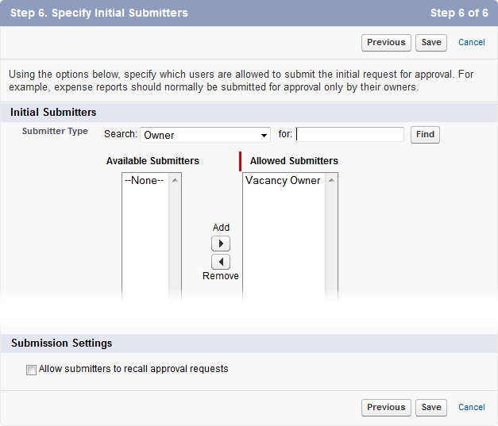Click the top Previous button
The height and width of the screenshot is (426, 498).
(x=386, y=43)
